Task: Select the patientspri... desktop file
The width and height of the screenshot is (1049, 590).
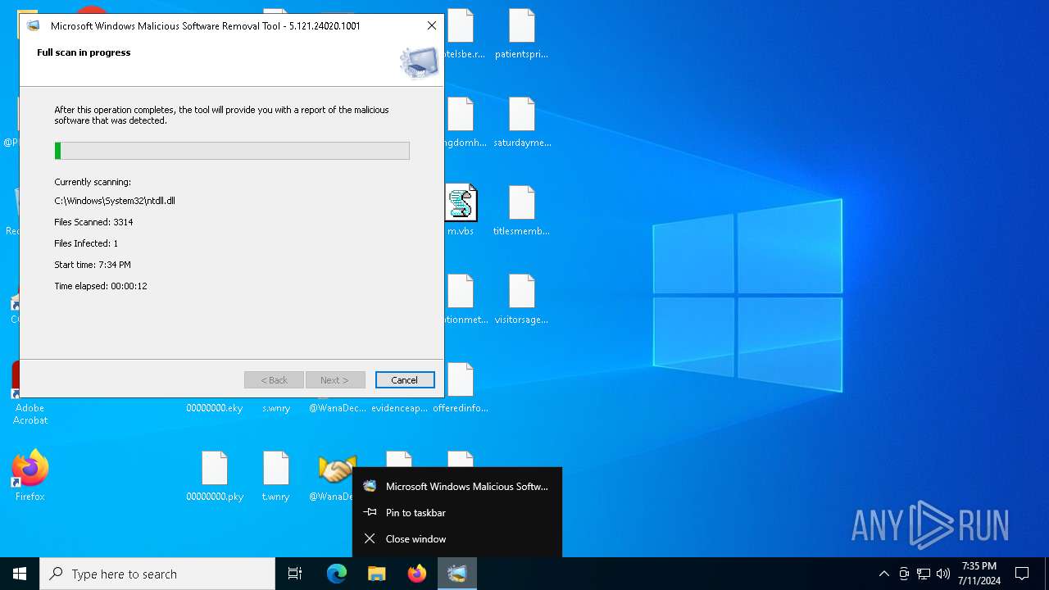Action: (x=522, y=34)
